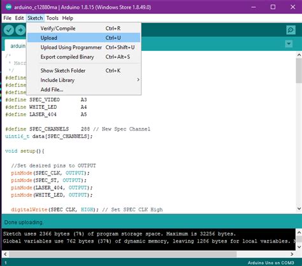Open the Edit menu
Viewport: 302px width, 266px height.
click(x=19, y=18)
